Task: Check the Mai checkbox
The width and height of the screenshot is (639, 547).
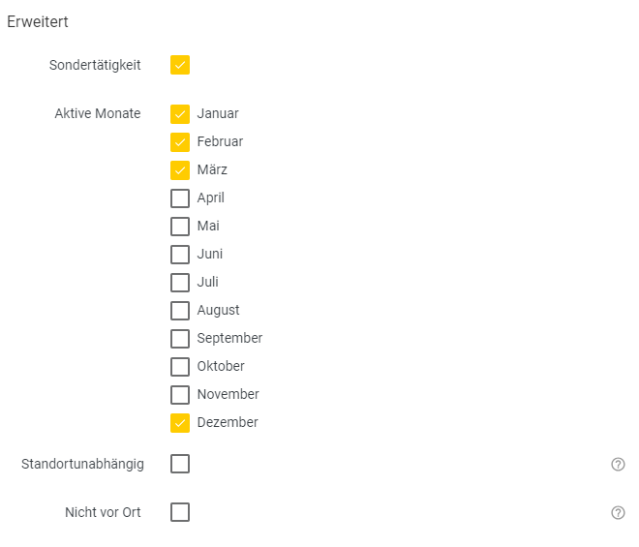Action: click(180, 227)
